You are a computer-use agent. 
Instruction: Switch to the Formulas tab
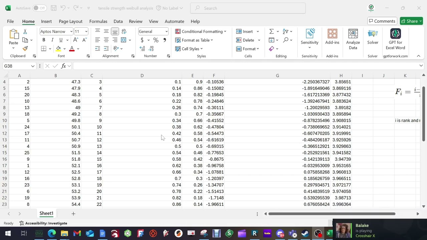coord(98,21)
